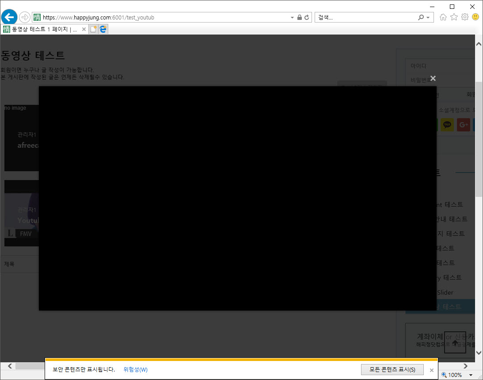Screen dimensions: 483x380
Task: Click inside the 검색 search field
Action: [365, 18]
